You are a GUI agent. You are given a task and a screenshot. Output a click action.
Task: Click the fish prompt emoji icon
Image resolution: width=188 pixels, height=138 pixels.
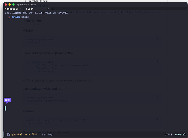pos(9,17)
